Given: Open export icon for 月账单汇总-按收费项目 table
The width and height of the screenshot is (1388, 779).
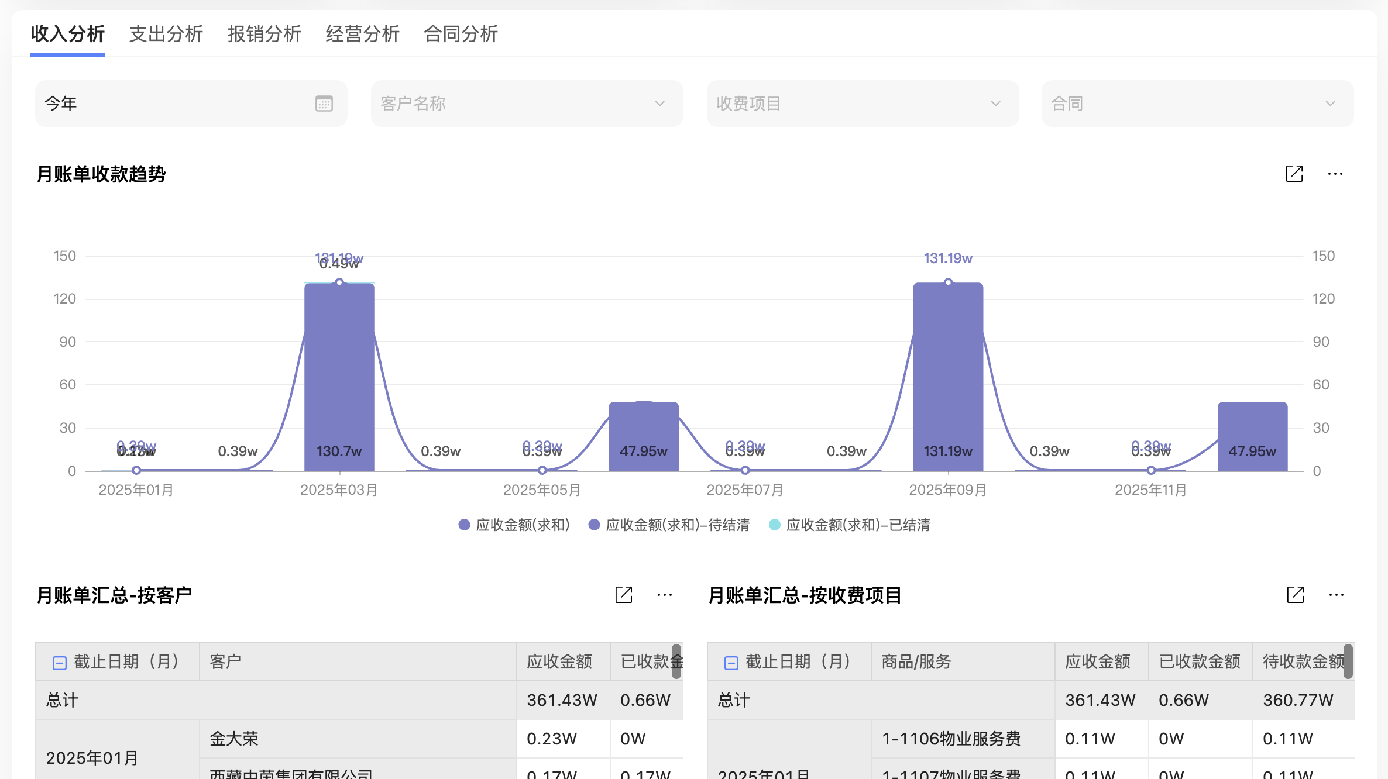Looking at the screenshot, I should [1295, 595].
